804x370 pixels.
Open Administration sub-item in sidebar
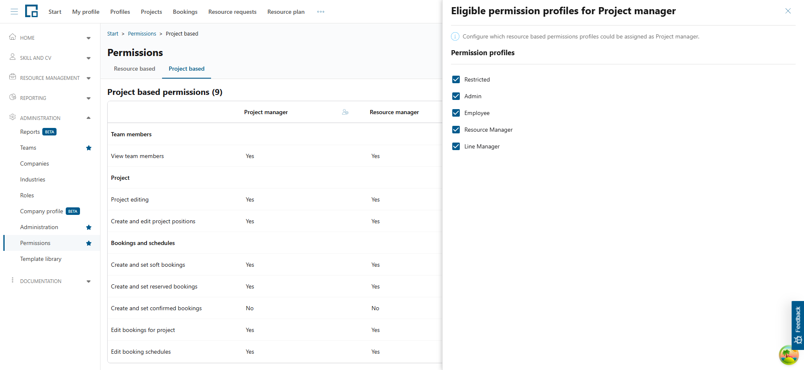pos(39,227)
